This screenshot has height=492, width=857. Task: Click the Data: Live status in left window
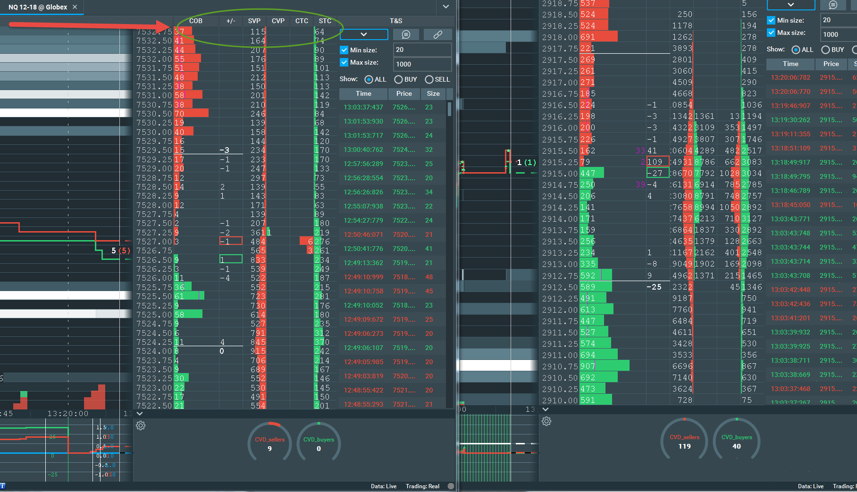click(384, 486)
